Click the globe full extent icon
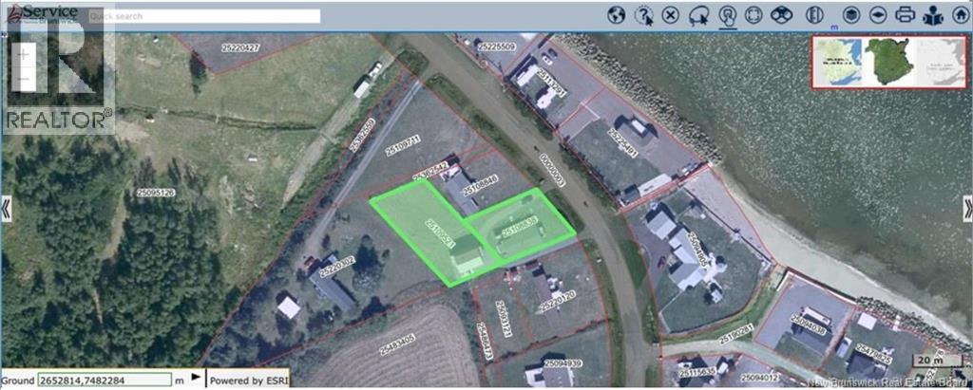 (x=616, y=15)
